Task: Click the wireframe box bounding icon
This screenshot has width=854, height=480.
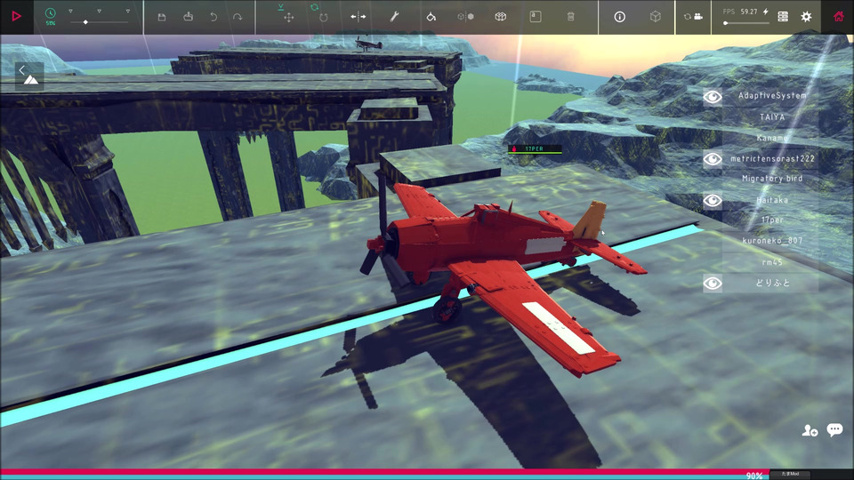Action: [656, 17]
